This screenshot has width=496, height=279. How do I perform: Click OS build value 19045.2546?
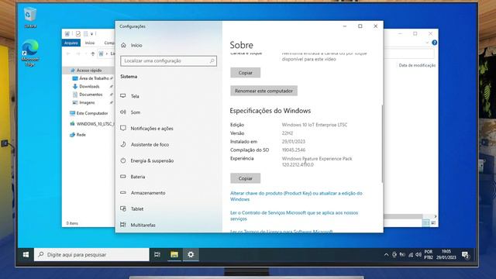(294, 150)
